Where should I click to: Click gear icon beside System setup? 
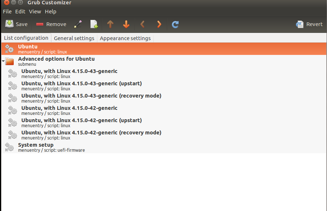point(9,147)
